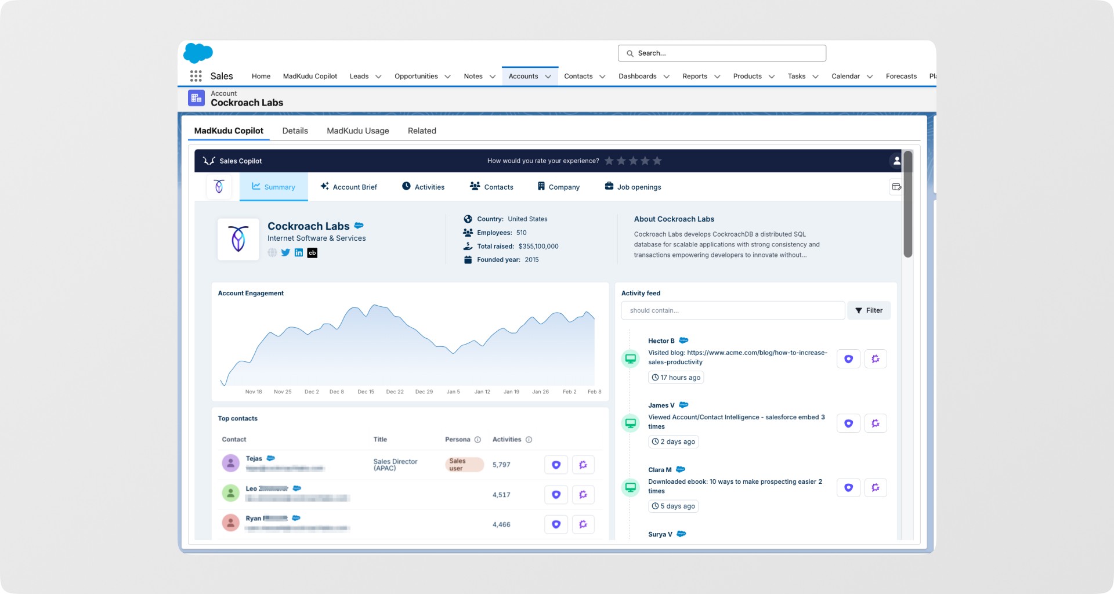Expand the Calendar dropdown chevron
This screenshot has width=1114, height=594.
pos(870,77)
